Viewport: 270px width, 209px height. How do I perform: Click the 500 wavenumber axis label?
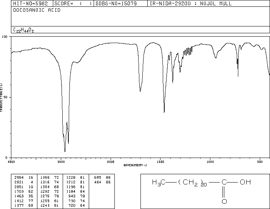(x=260, y=162)
